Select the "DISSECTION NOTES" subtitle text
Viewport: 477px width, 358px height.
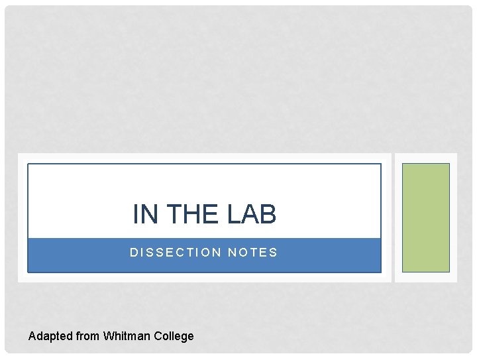click(204, 253)
